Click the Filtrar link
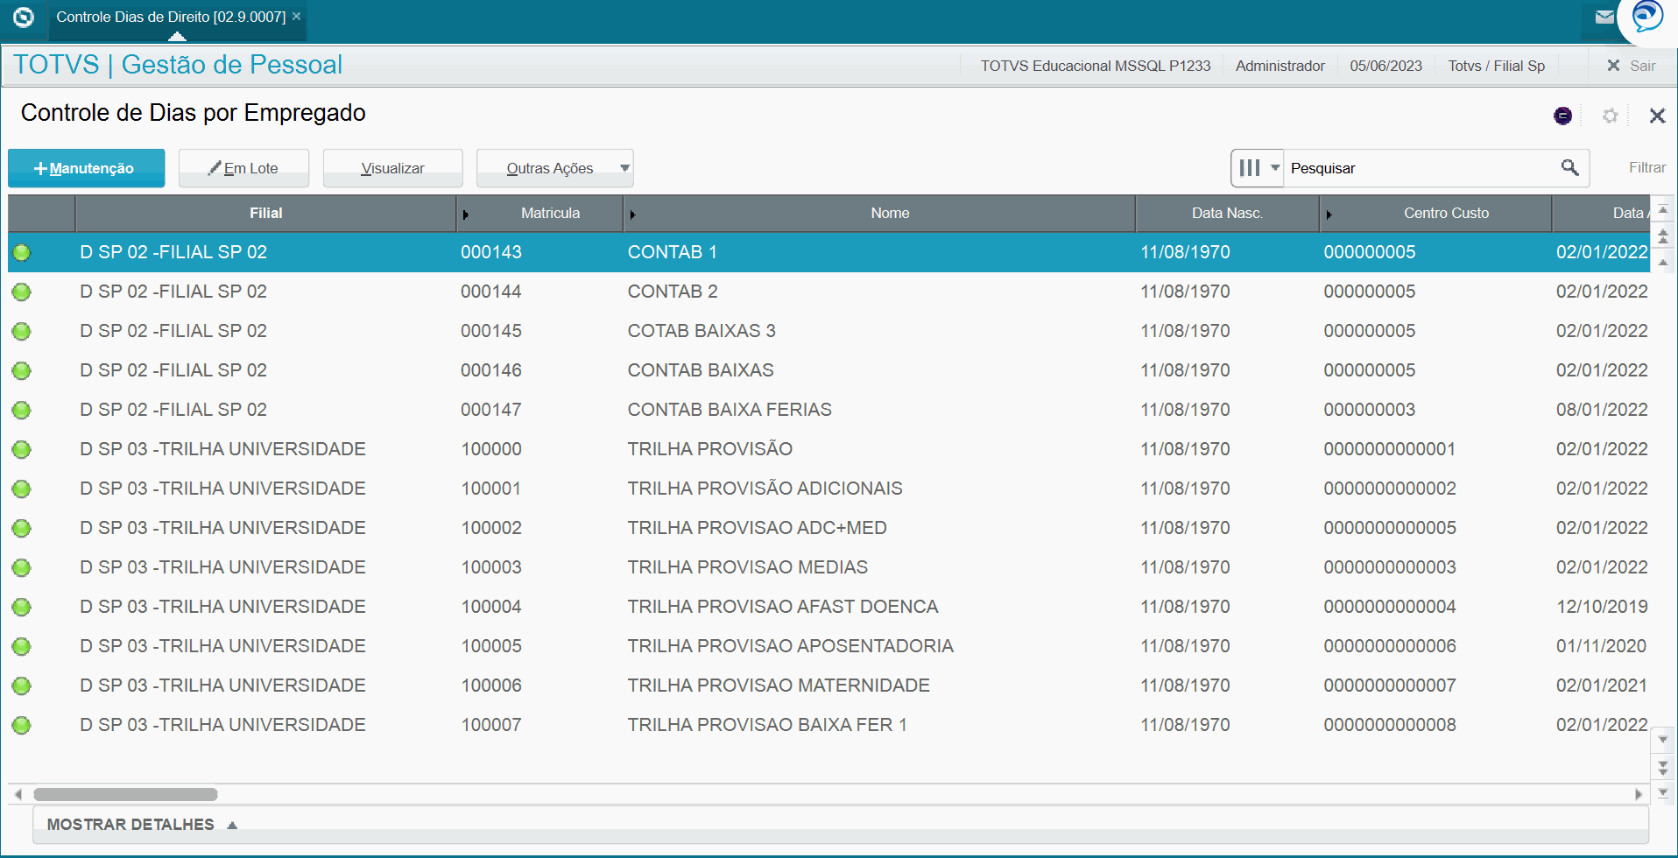This screenshot has height=858, width=1678. coord(1646,167)
